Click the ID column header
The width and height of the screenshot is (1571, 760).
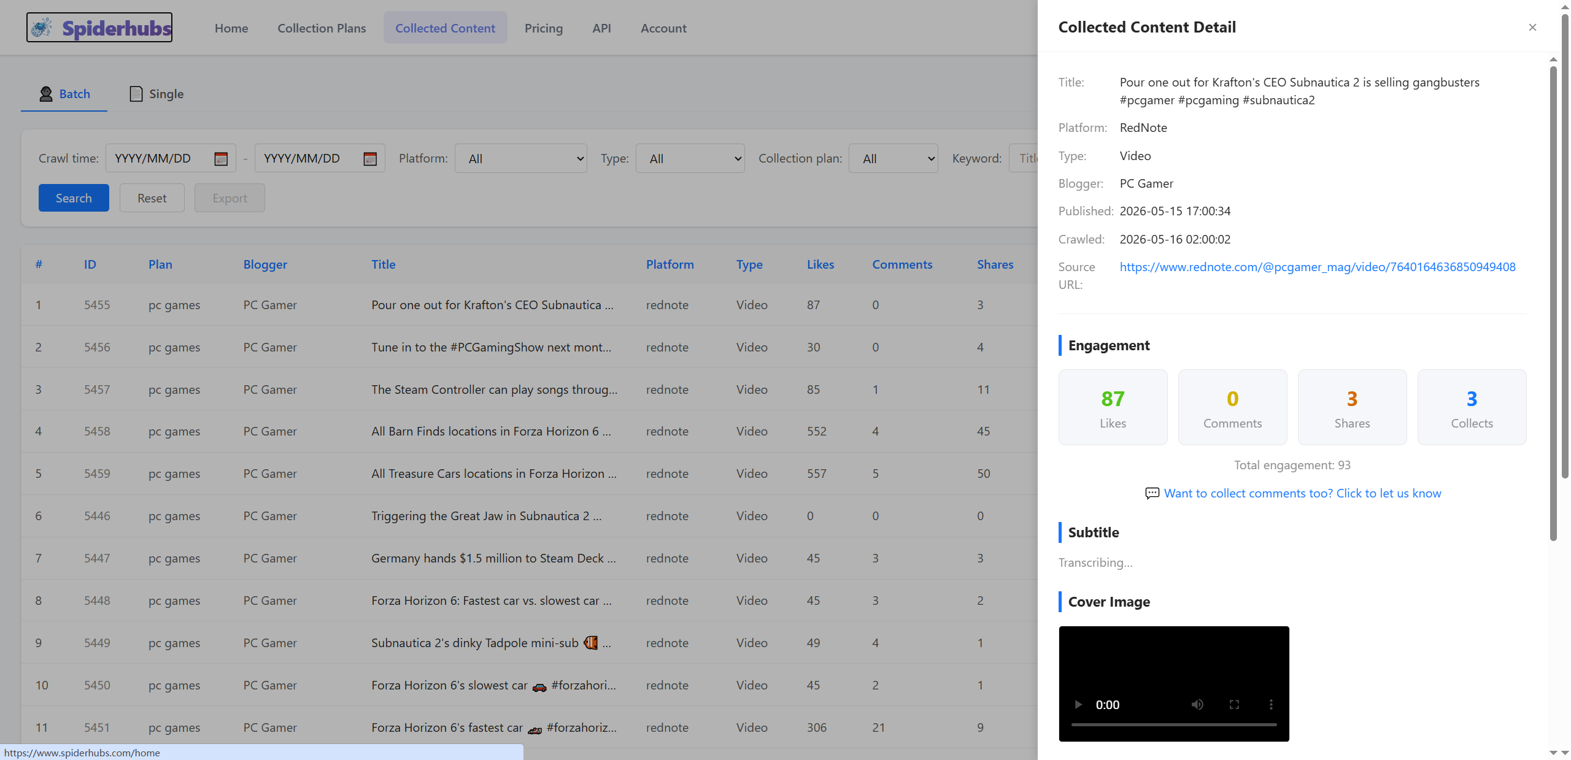click(90, 264)
